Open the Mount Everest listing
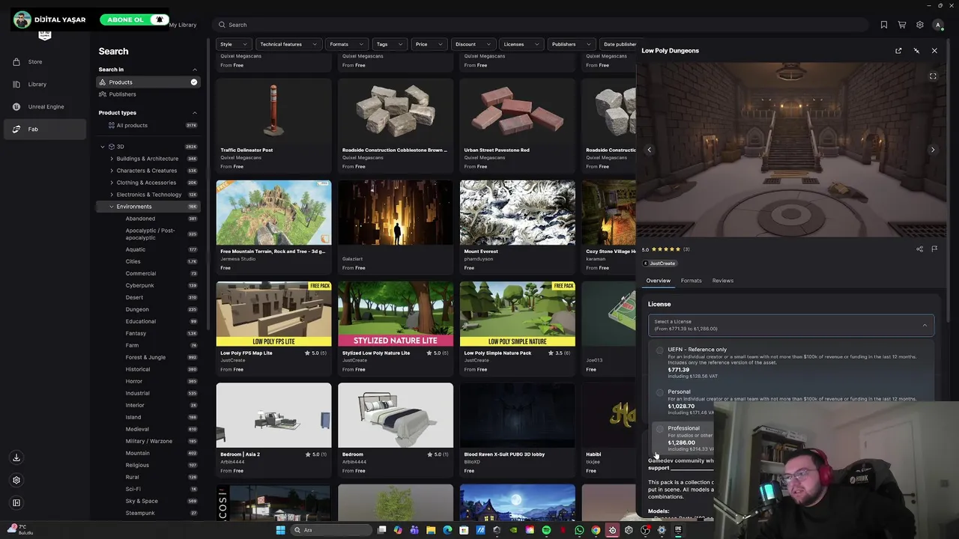959x539 pixels. [x=518, y=226]
